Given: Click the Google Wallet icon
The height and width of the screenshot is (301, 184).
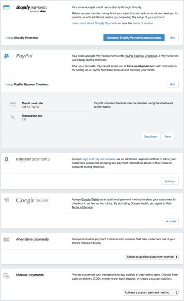Looking at the screenshot, I should click(x=7, y=200).
